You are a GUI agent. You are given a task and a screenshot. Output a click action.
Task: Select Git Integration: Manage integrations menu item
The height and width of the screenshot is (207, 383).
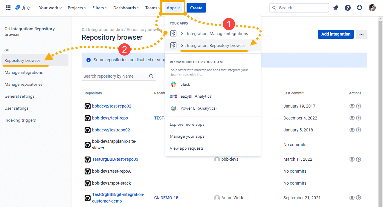tap(214, 33)
